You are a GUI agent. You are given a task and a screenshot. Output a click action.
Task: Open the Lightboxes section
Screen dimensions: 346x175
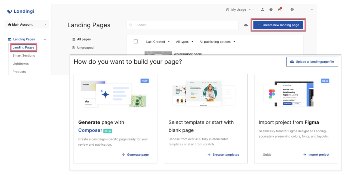20,64
